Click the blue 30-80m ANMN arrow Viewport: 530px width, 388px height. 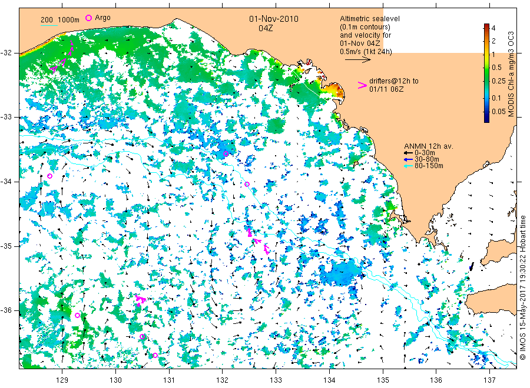pyautogui.click(x=408, y=159)
